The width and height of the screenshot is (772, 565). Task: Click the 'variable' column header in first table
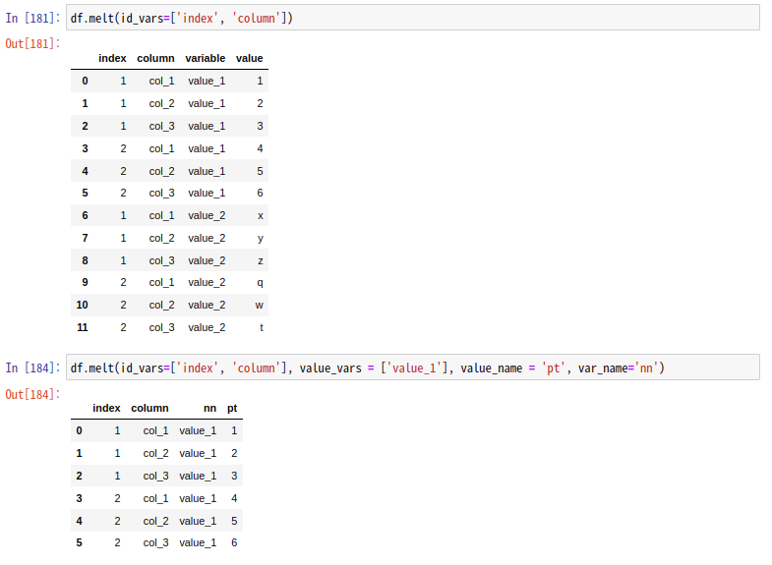tap(206, 58)
